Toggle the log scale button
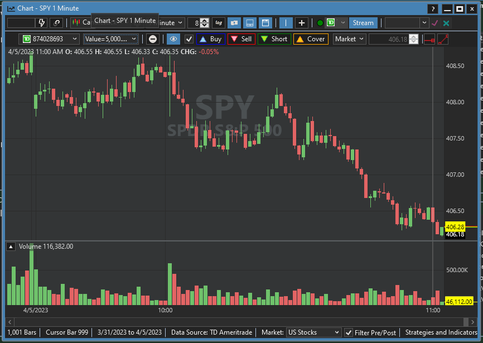483x343 pixels. 219,23
